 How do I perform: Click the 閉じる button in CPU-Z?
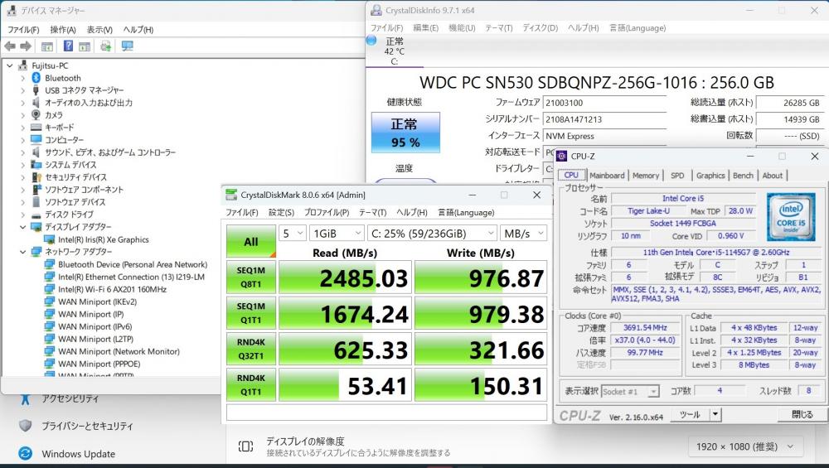(x=802, y=415)
